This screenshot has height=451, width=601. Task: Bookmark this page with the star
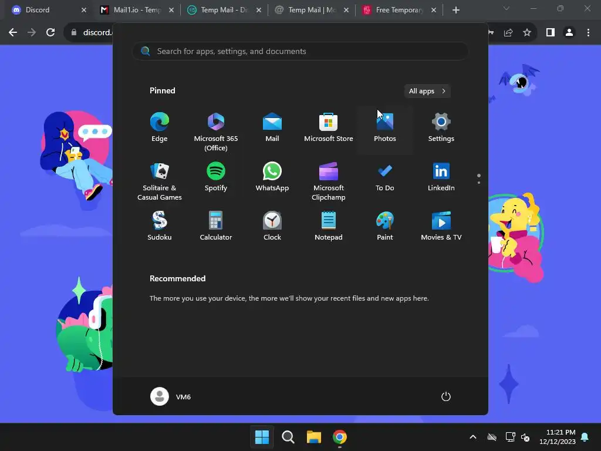(527, 33)
